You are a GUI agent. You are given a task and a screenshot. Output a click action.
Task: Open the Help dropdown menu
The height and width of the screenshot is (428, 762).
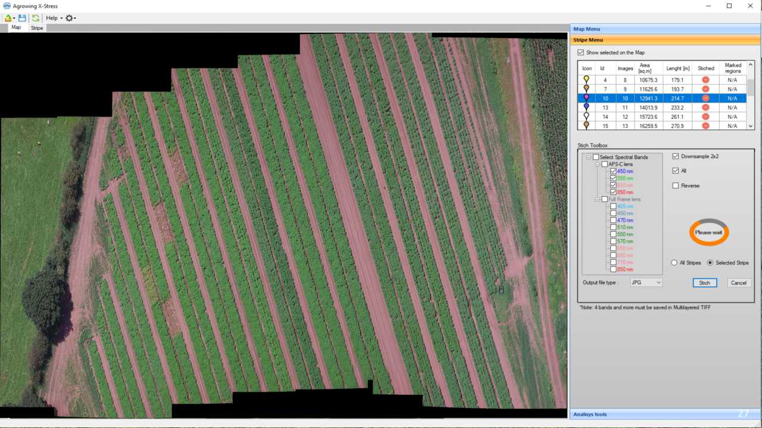click(x=54, y=18)
